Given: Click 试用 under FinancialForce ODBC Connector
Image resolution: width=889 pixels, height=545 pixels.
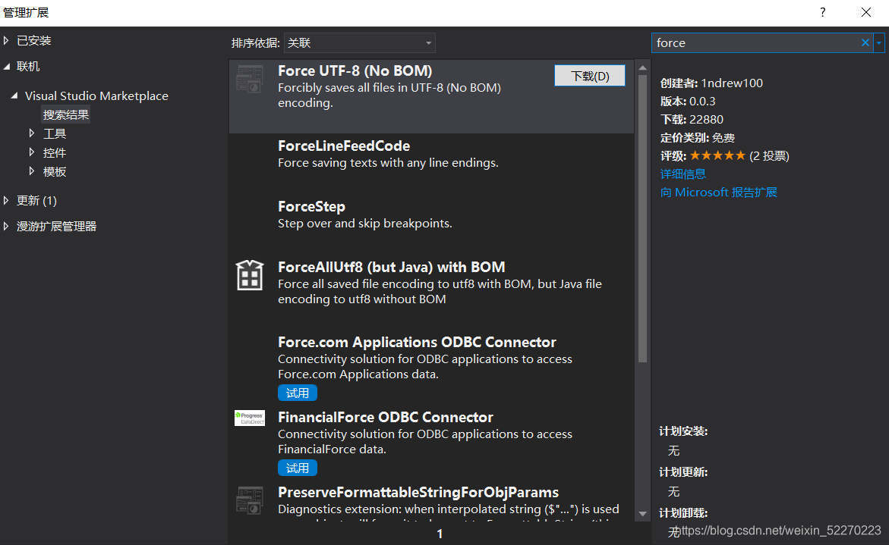Looking at the screenshot, I should [x=297, y=468].
